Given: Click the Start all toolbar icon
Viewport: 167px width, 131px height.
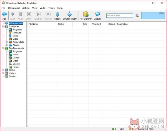Looking at the screenshot, I should coord(38,14).
